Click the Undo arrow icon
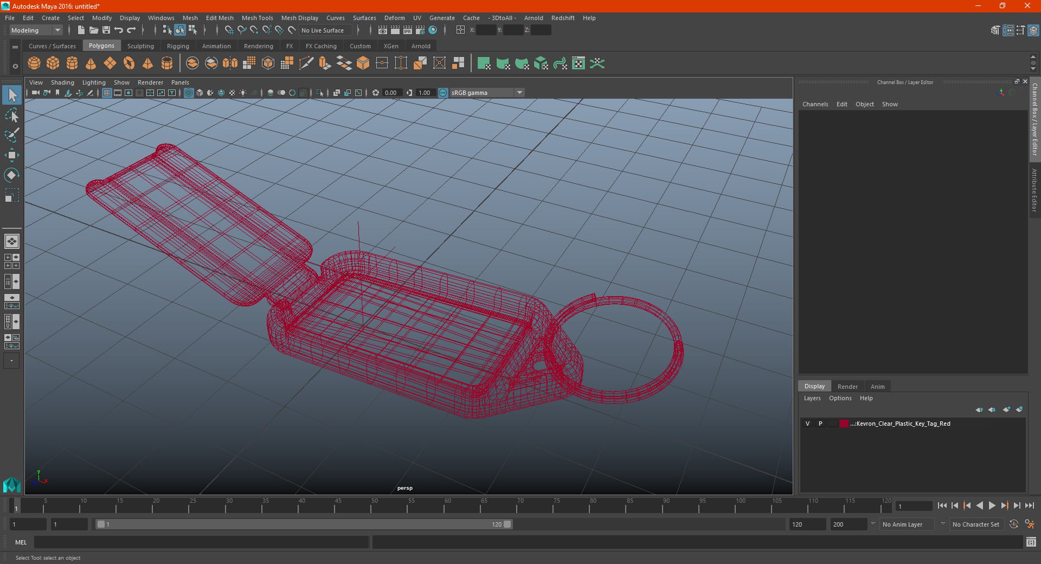Image resolution: width=1041 pixels, height=564 pixels. pos(119,30)
